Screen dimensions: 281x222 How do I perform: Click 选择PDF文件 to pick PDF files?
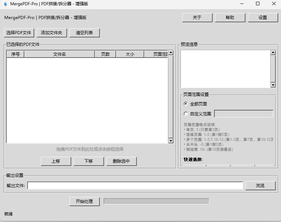[19, 33]
